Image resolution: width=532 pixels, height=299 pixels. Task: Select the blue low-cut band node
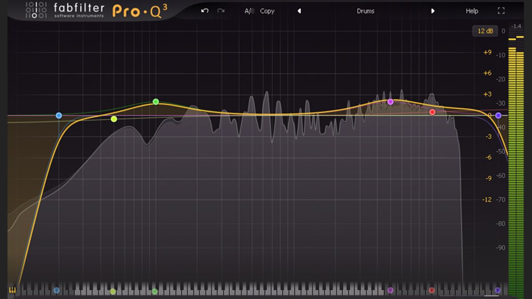(x=59, y=116)
